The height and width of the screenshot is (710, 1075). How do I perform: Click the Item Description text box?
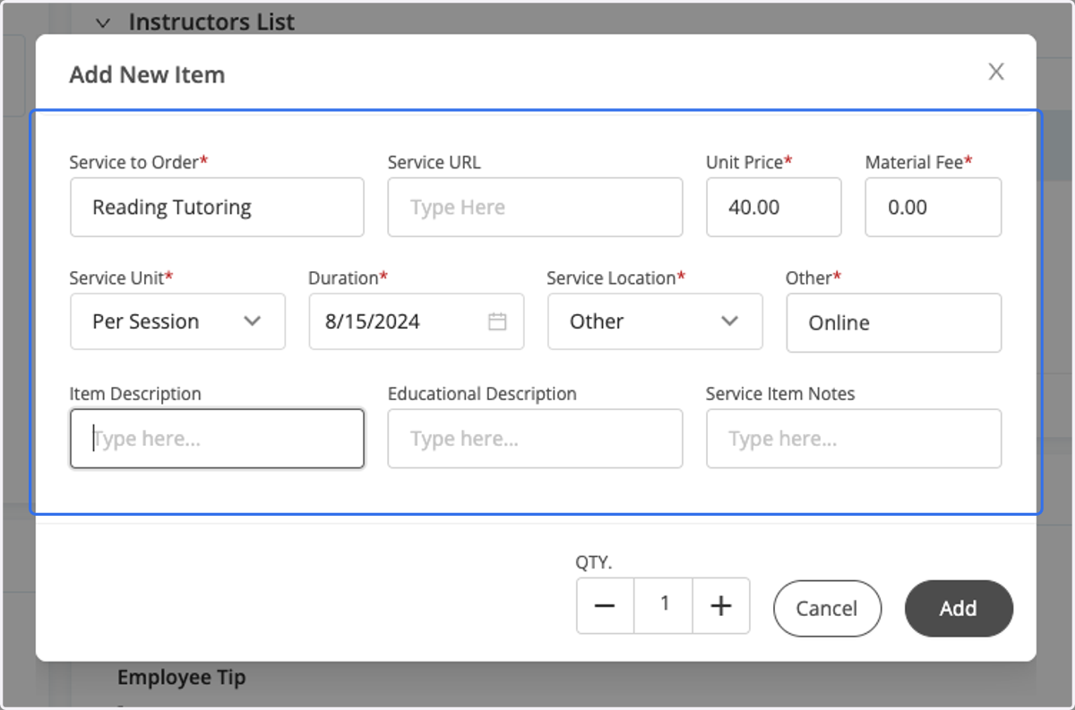click(x=217, y=439)
